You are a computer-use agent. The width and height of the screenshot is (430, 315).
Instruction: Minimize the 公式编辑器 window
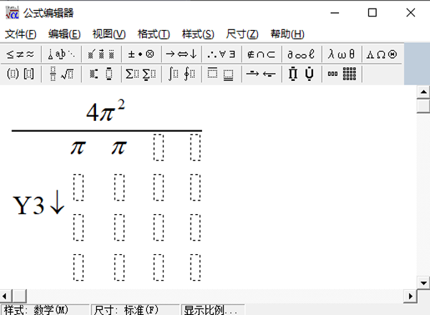(x=335, y=13)
